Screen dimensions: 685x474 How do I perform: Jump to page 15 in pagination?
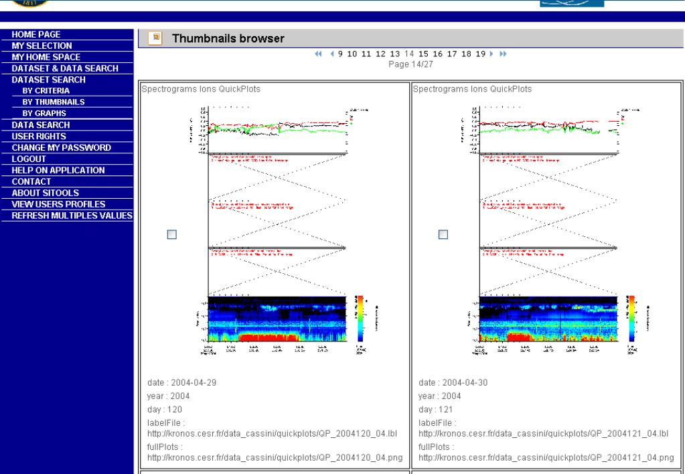(x=423, y=54)
